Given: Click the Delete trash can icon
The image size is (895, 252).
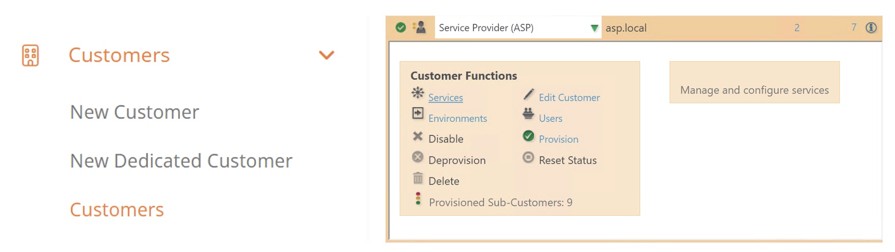Looking at the screenshot, I should (418, 178).
